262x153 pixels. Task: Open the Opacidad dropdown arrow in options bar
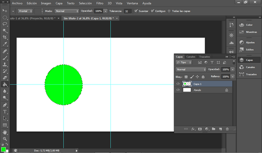point(106,11)
